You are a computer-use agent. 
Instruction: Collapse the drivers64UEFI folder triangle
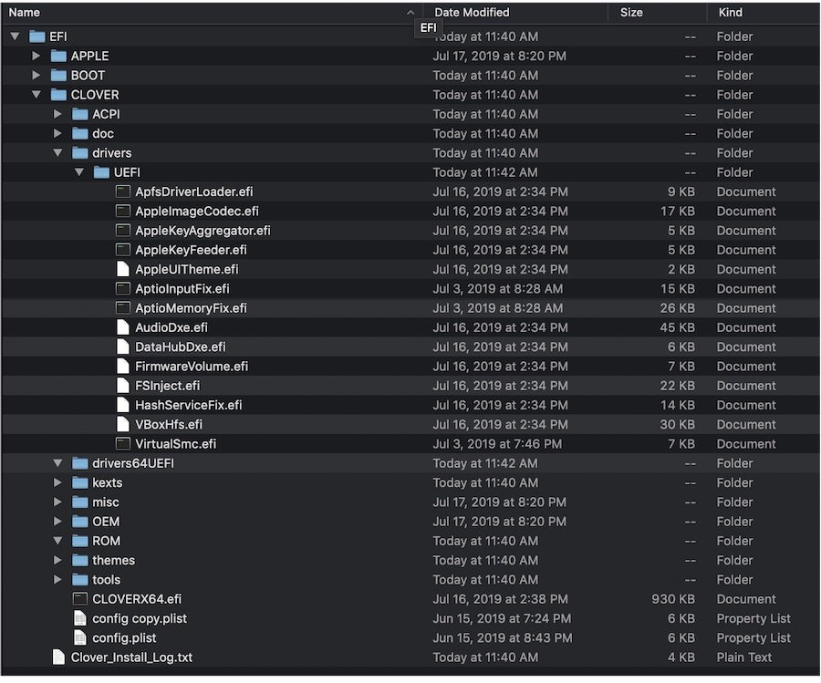pyautogui.click(x=57, y=462)
